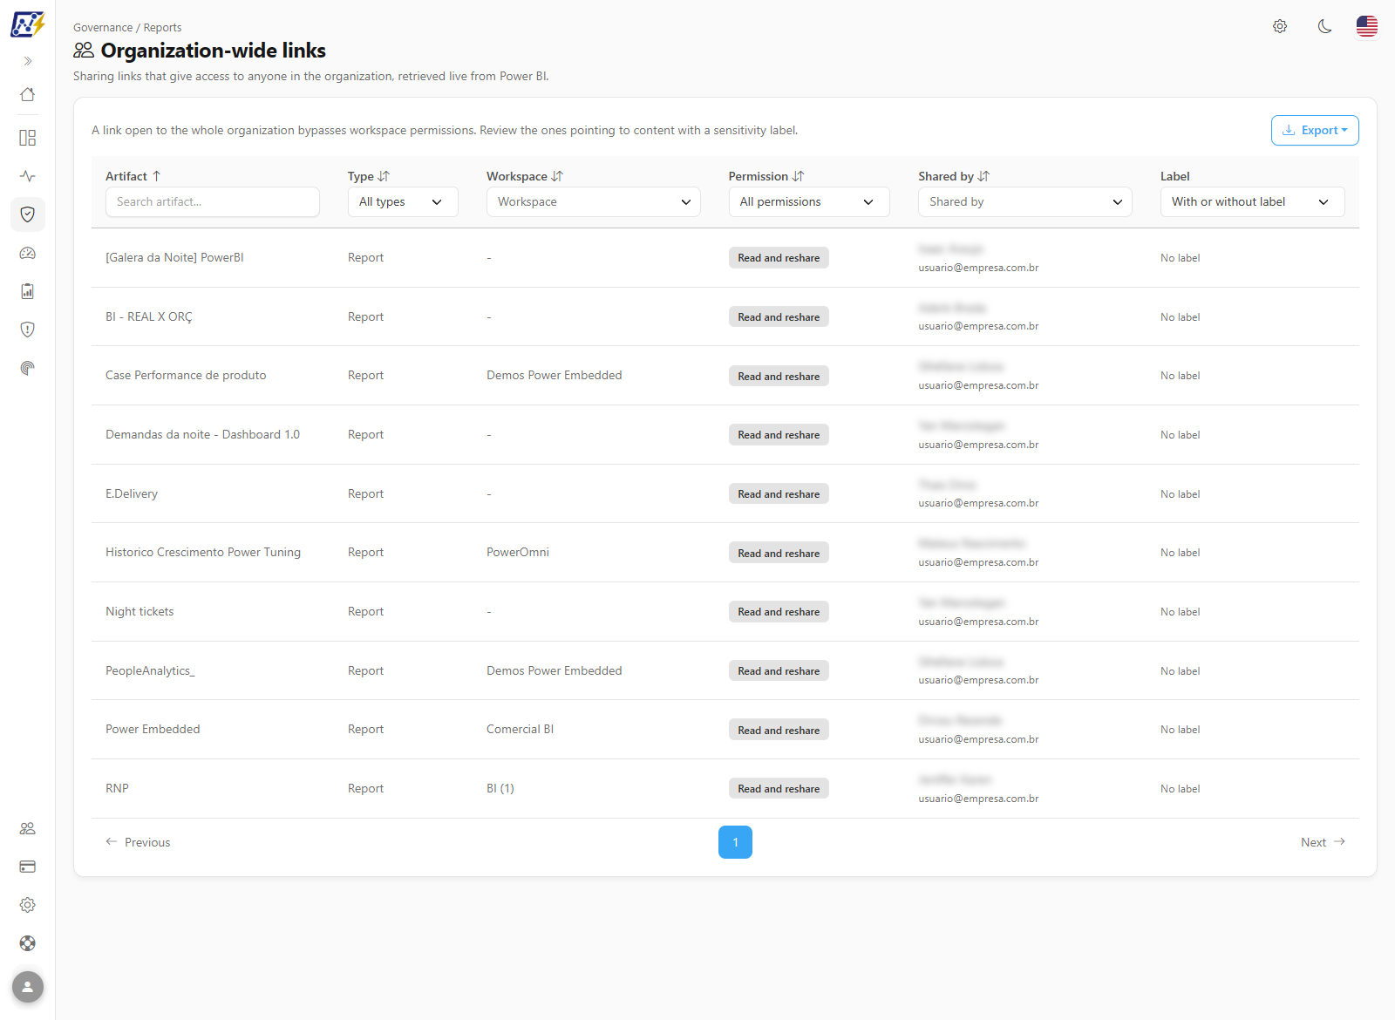
Task: Open the speedometer gauge icon in sidebar
Action: [x=28, y=253]
